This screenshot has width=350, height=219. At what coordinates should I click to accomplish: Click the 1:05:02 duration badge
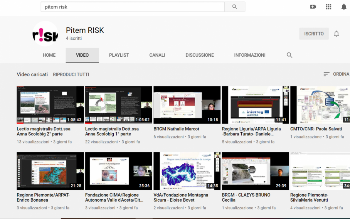143,120
